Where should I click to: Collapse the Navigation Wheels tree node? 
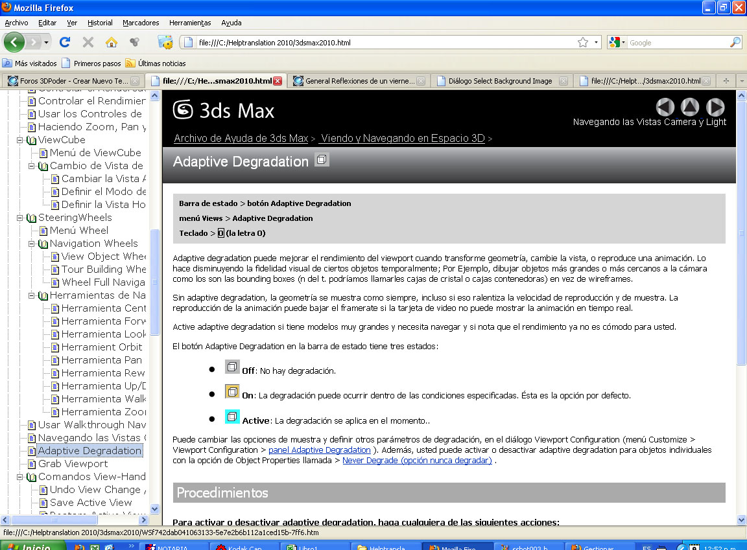[31, 244]
